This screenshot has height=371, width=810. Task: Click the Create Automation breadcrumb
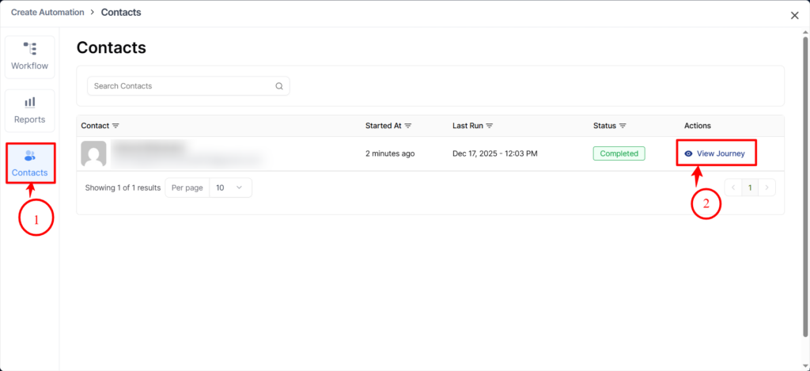(x=47, y=13)
